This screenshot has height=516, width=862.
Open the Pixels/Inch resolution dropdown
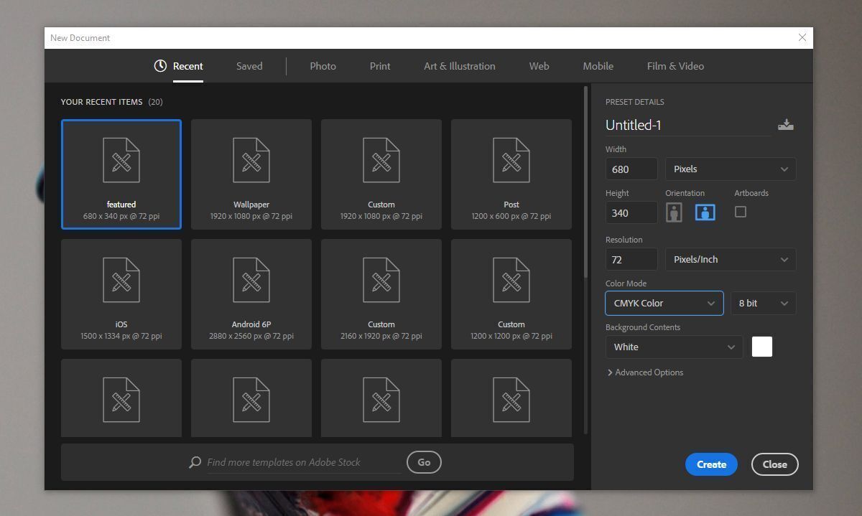tap(730, 259)
